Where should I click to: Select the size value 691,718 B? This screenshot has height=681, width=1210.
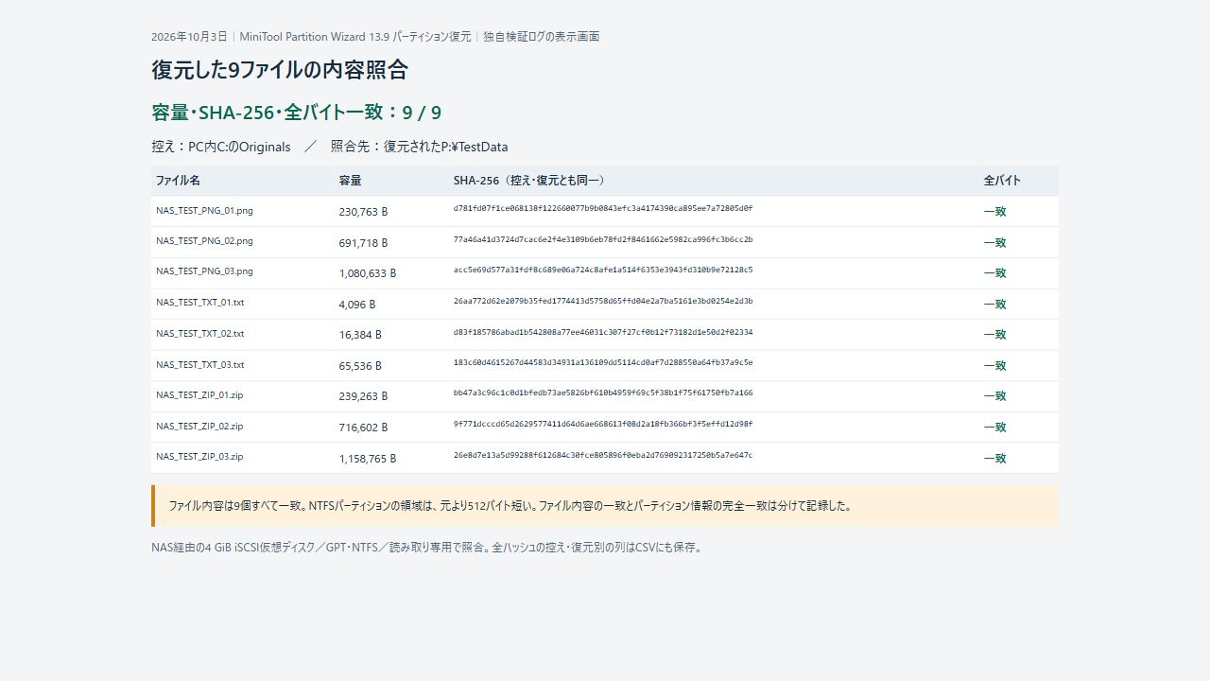pyautogui.click(x=363, y=243)
